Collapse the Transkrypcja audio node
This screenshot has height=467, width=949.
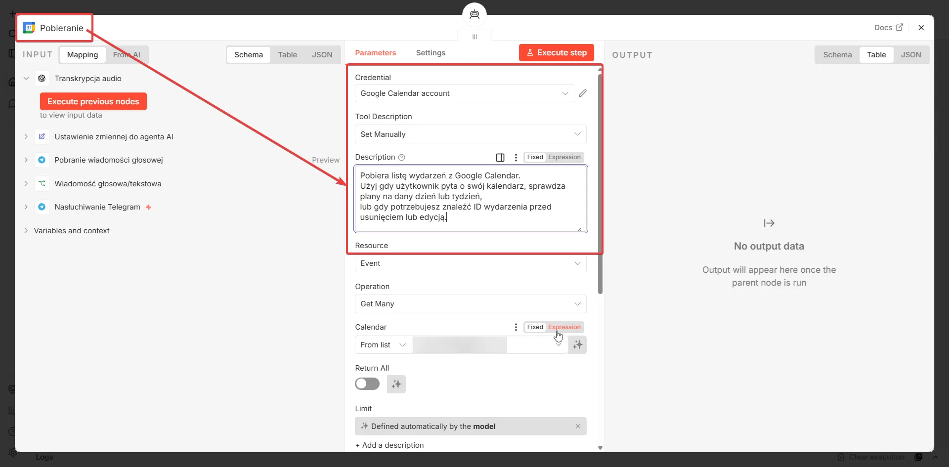coord(26,79)
